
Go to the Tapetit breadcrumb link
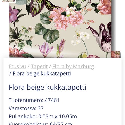pos(39,66)
